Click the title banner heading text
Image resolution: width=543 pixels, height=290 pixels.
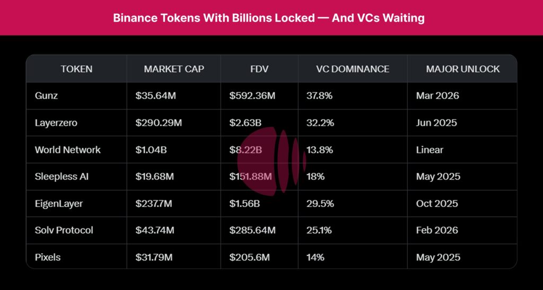(x=269, y=17)
